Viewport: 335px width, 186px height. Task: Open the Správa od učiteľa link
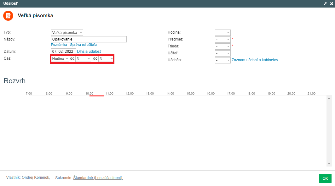click(x=83, y=45)
